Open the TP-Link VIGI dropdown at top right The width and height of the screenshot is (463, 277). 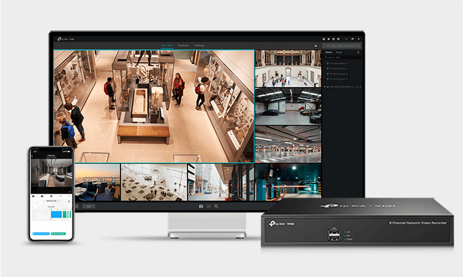(x=341, y=46)
